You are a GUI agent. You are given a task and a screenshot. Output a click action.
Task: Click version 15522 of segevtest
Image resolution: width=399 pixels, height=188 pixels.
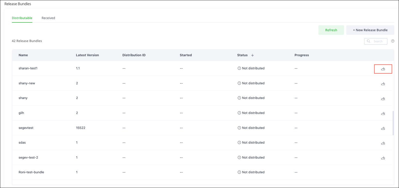pos(81,128)
